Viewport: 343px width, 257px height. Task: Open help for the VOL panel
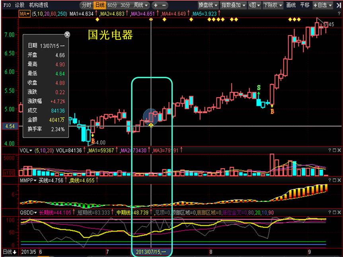click(329, 150)
